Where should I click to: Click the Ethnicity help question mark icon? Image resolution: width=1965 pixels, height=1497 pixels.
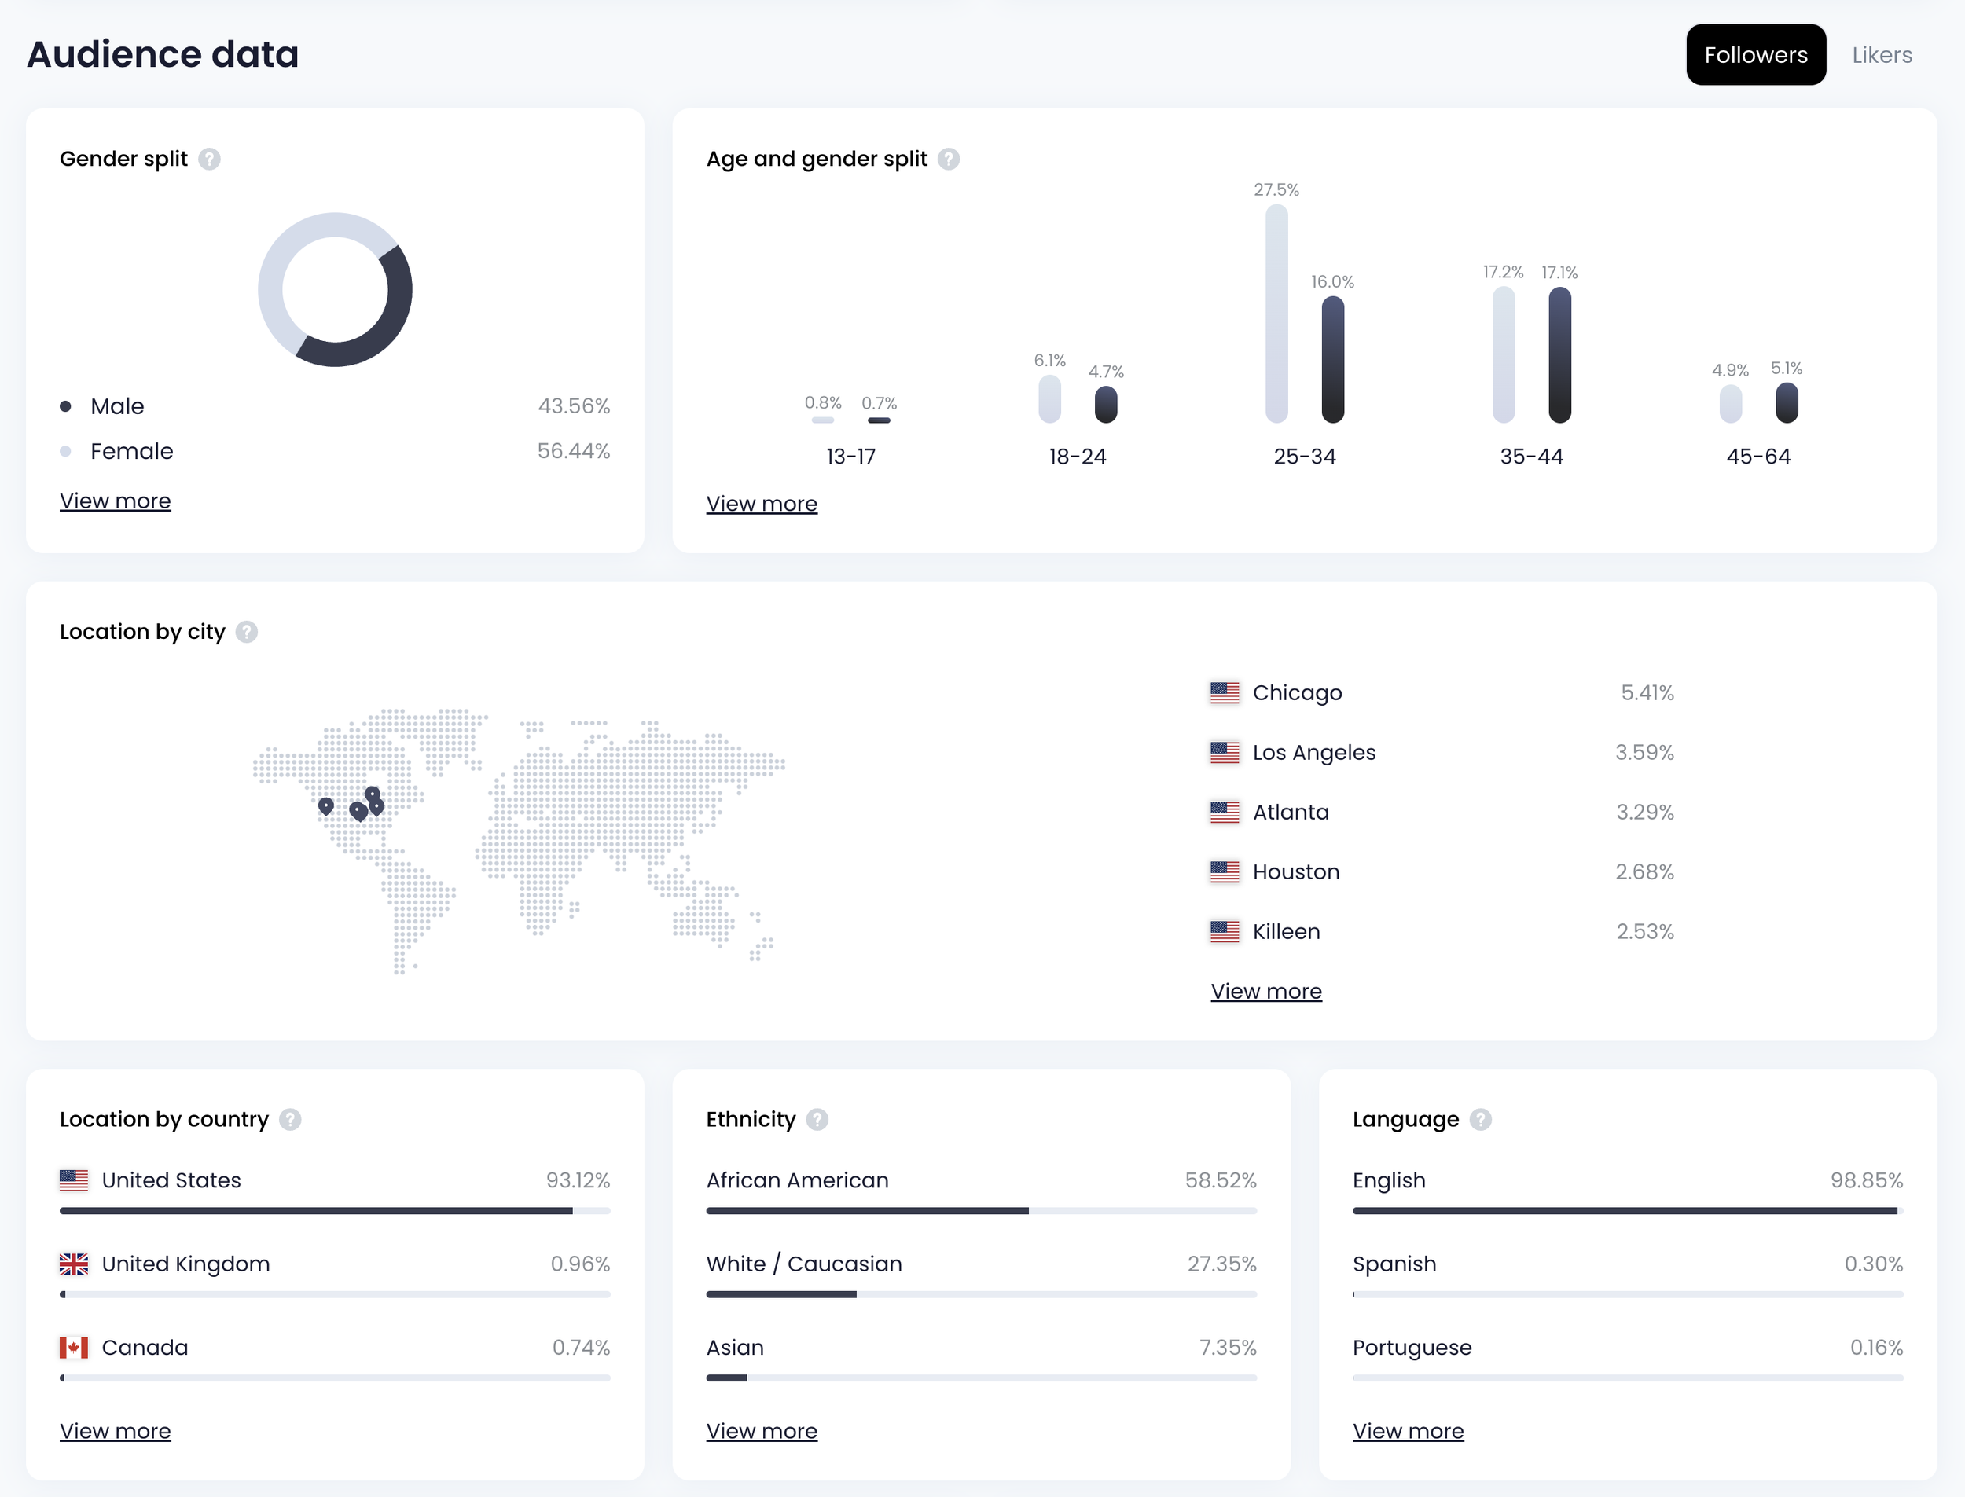point(817,1119)
